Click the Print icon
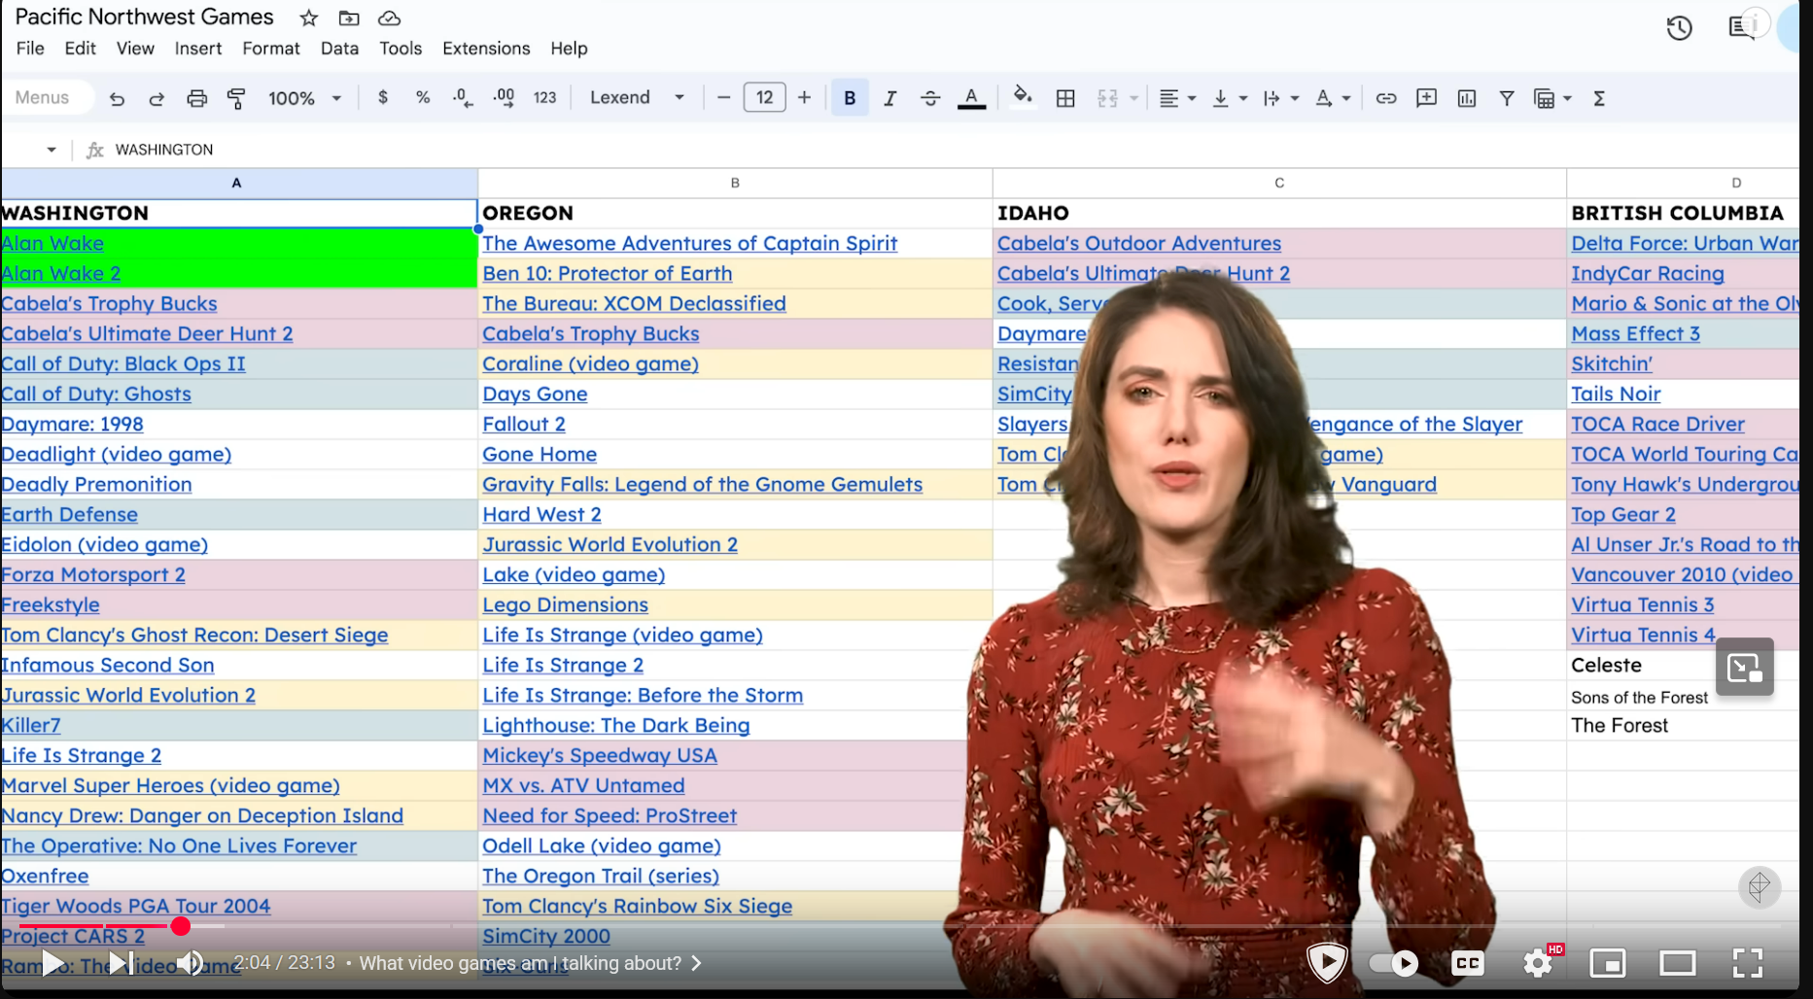 (196, 98)
